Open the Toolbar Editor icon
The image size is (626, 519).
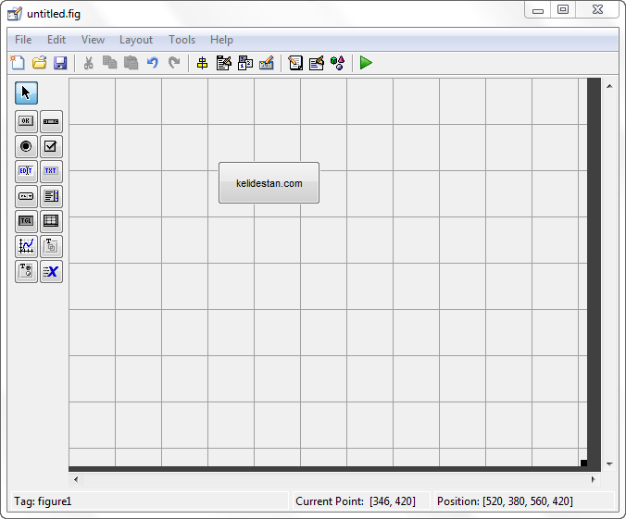point(267,63)
